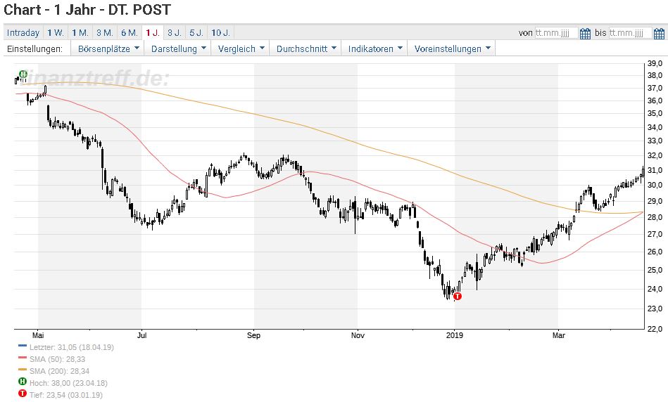Open the Indikatoren dropdown
This screenshot has width=668, height=402.
[x=375, y=49]
